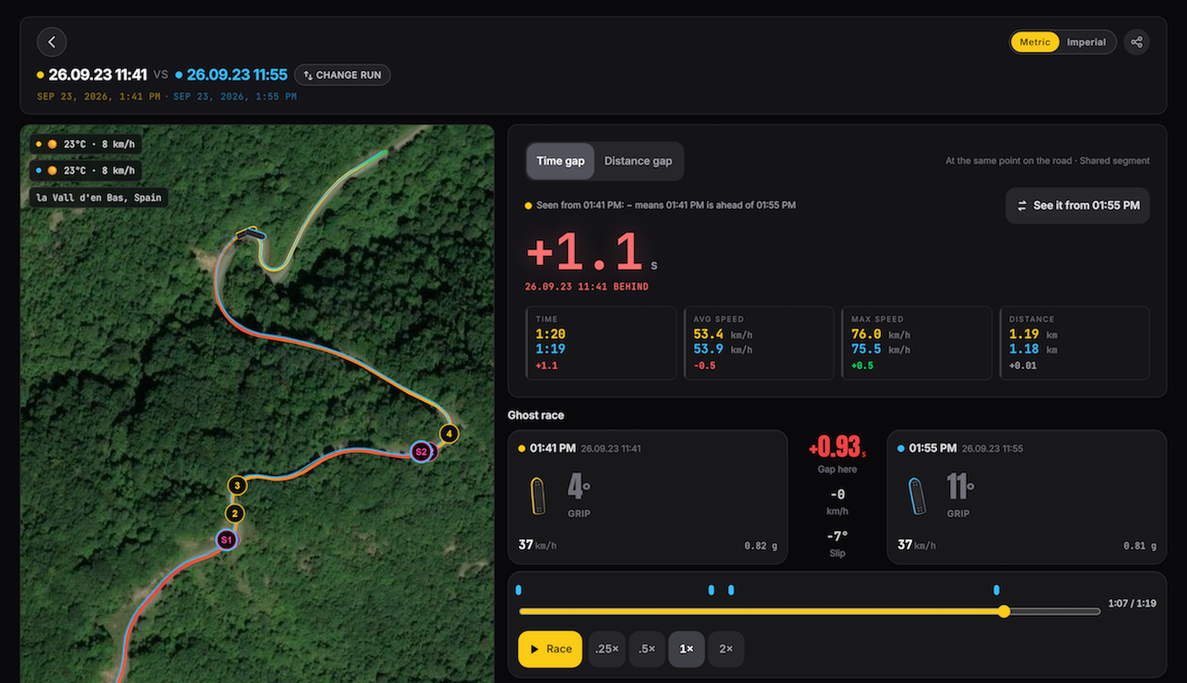Image resolution: width=1187 pixels, height=683 pixels.
Task: Jump to the first blue timeline marker
Action: (519, 590)
